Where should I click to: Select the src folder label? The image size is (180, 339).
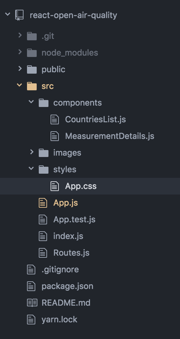click(x=48, y=86)
